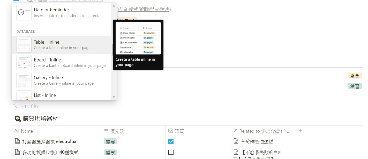Open page 多功能製麵包機》40種模式
This screenshot has width=368, height=159.
50,152
